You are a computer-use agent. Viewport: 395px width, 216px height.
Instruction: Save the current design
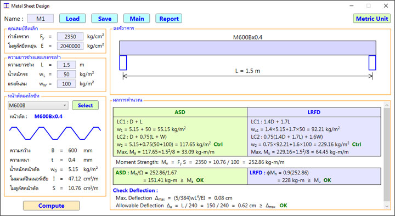(105, 19)
